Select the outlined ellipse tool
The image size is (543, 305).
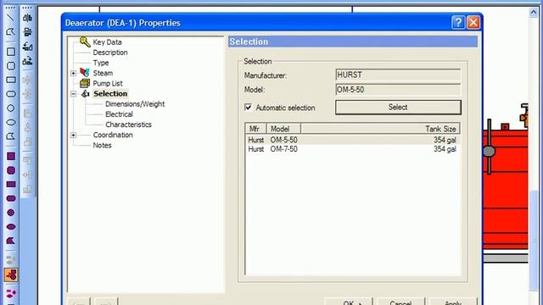11,122
